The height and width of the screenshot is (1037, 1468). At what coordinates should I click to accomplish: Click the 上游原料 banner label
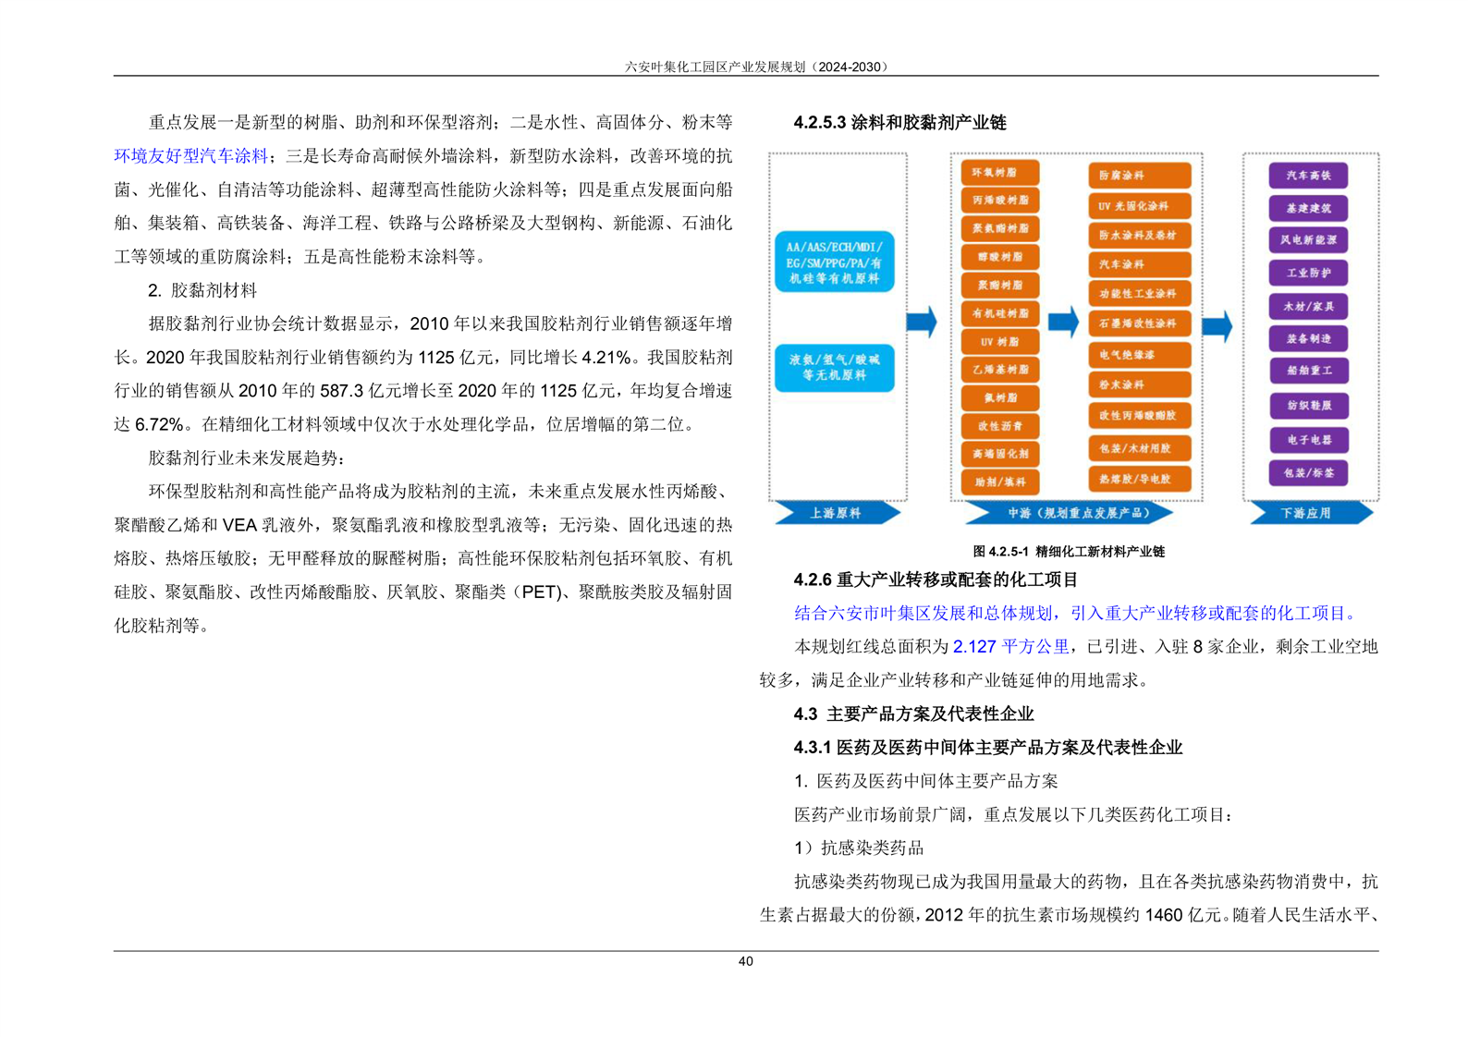[836, 513]
